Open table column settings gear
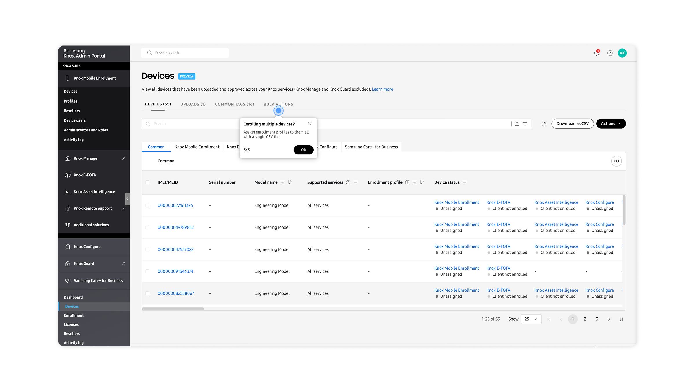Screen dimensions: 695x391 (x=617, y=161)
